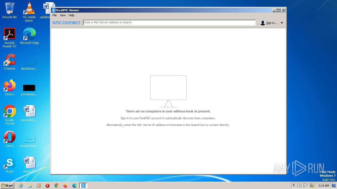337x189 pixels.
Task: Open Windows Explorer from taskbar
Action: point(30,186)
